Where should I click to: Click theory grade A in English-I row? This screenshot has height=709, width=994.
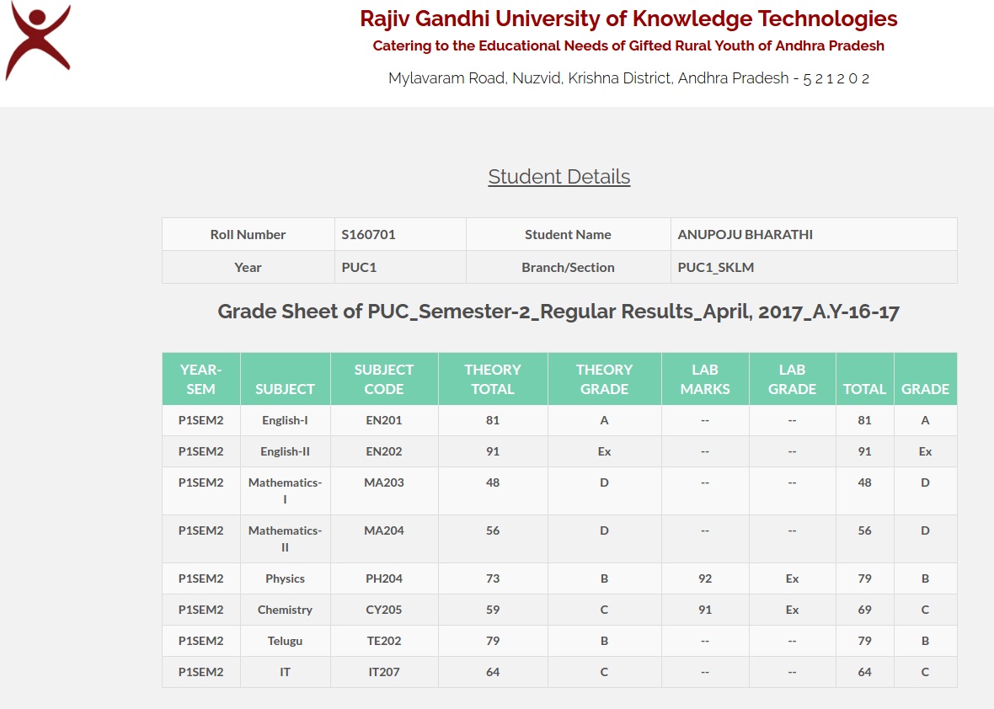(604, 420)
